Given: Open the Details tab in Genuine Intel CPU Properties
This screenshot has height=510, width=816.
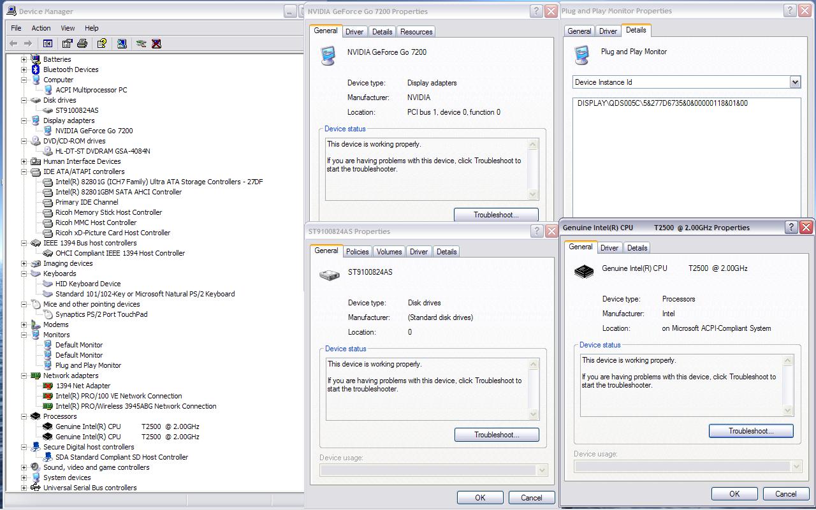Looking at the screenshot, I should [x=637, y=248].
